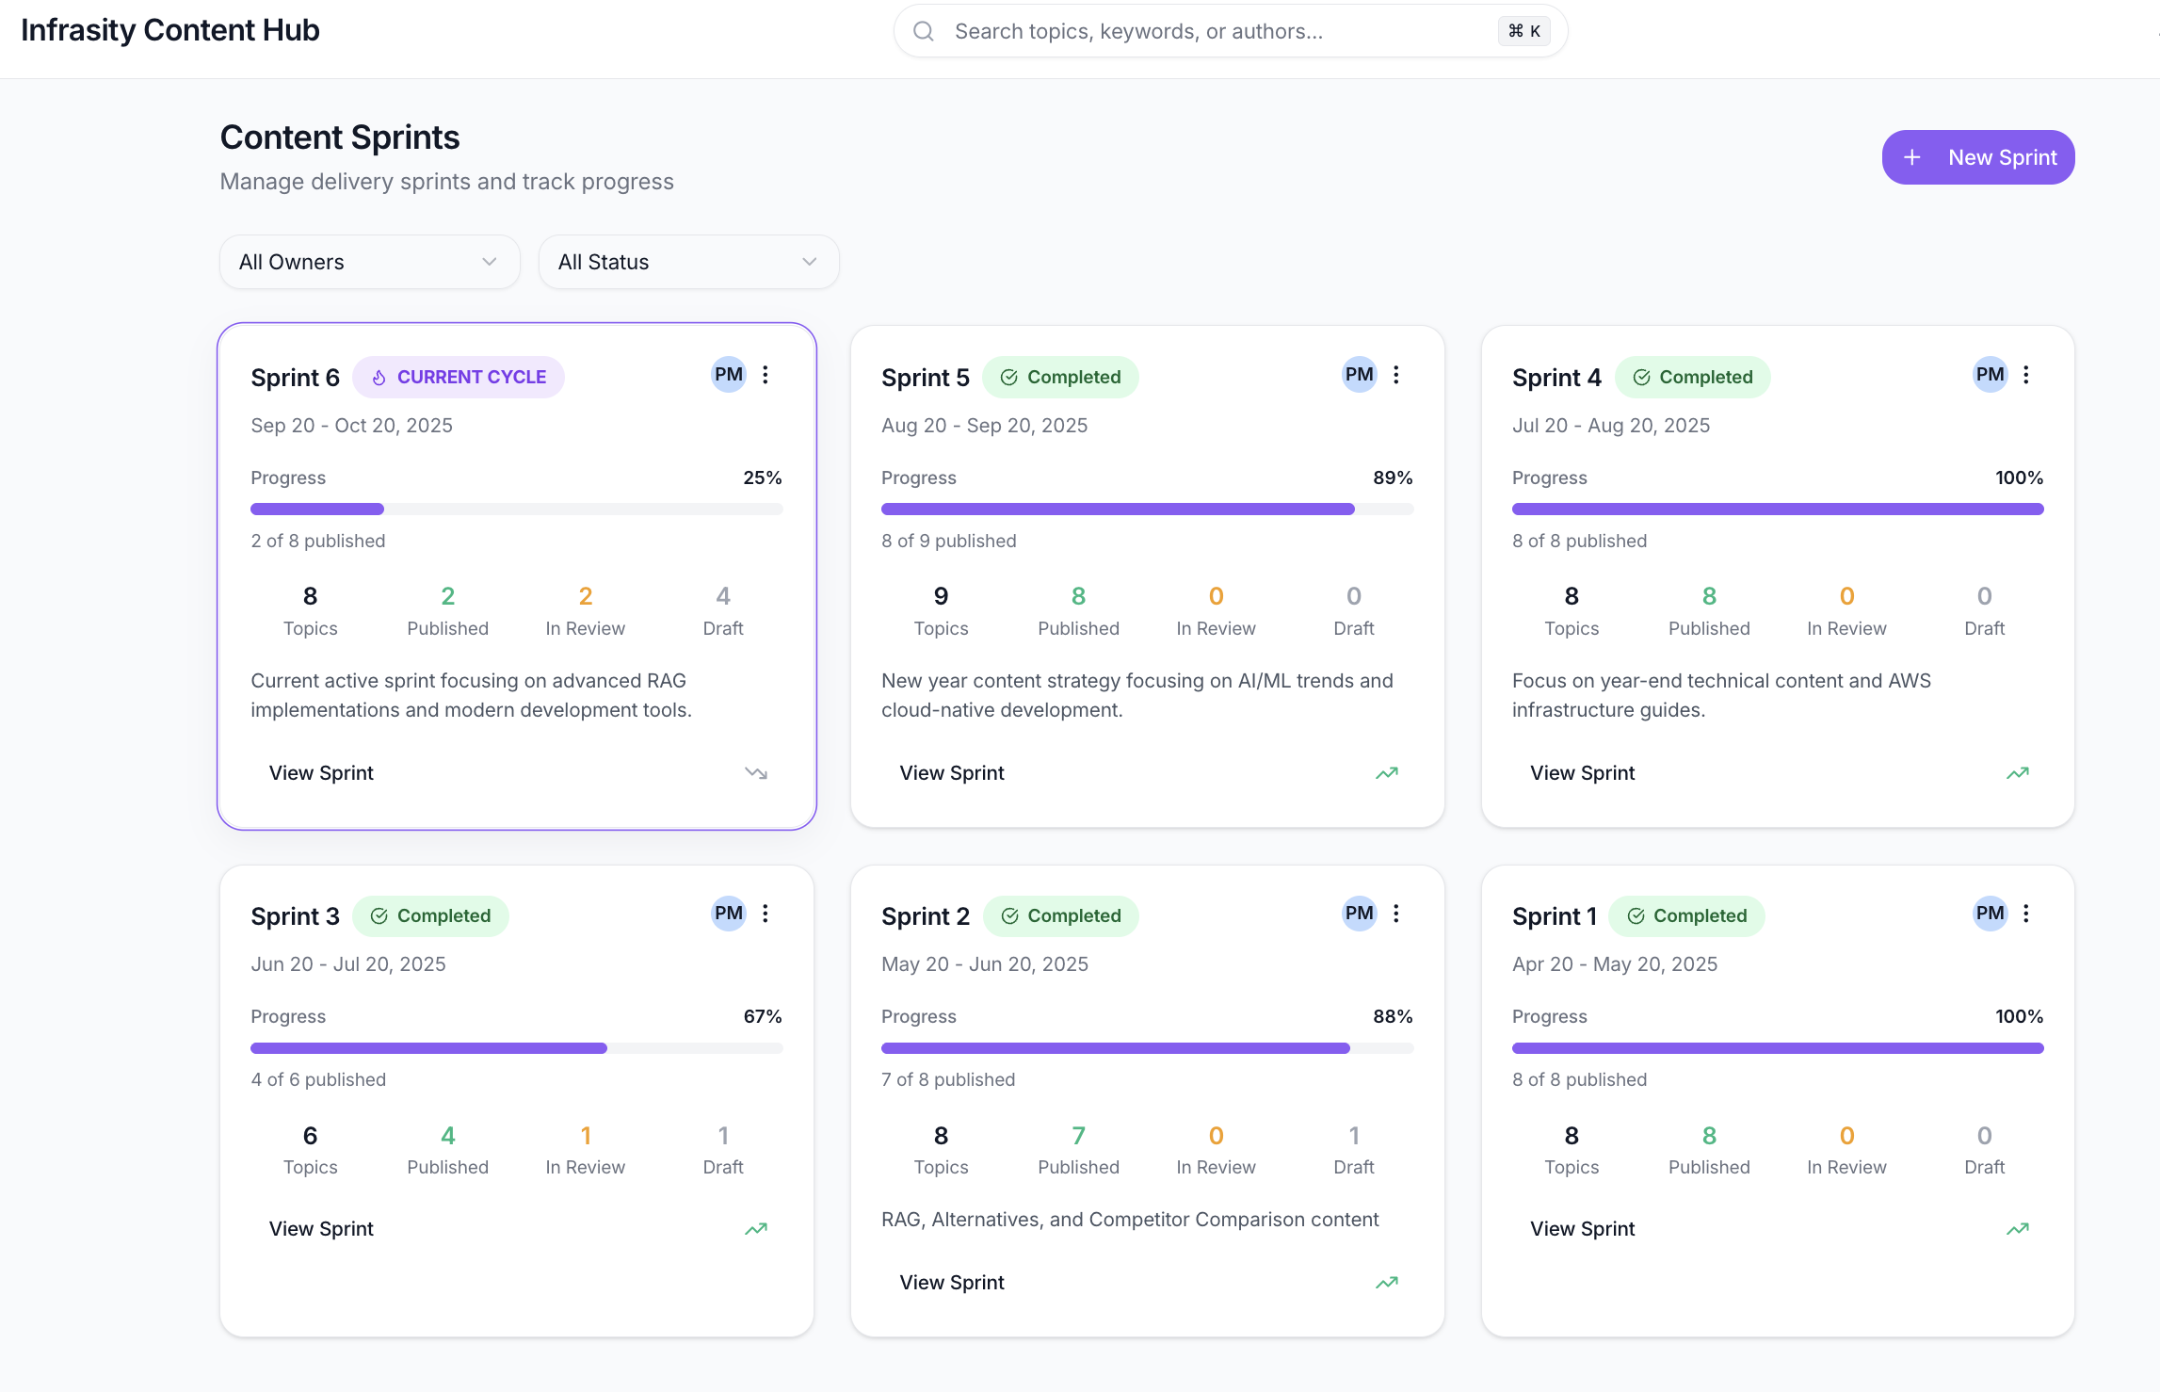Screen dimensions: 2160x1392
Task: Click the Completed badge on Sprint 1
Action: click(1686, 915)
